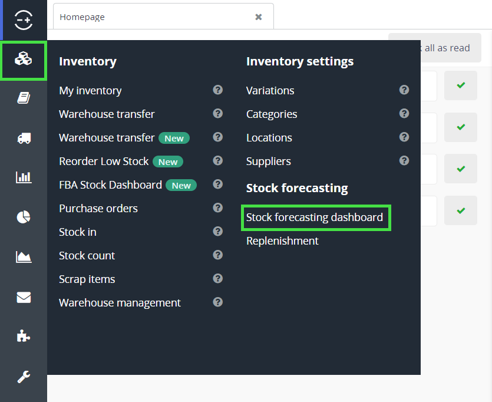Click the help icon beside My inventory
Viewport: 492px width, 402px height.
point(217,90)
